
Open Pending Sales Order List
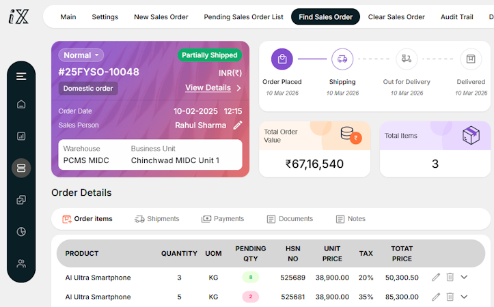[243, 17]
